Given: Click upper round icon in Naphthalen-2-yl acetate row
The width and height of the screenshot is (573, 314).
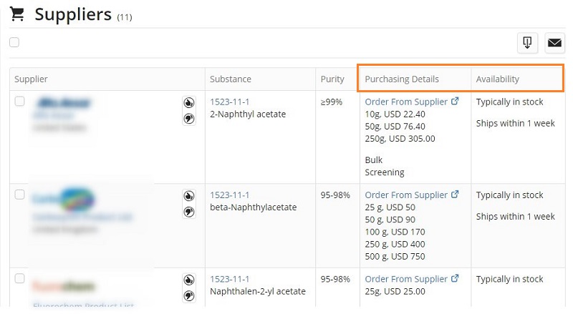Looking at the screenshot, I should tap(189, 280).
